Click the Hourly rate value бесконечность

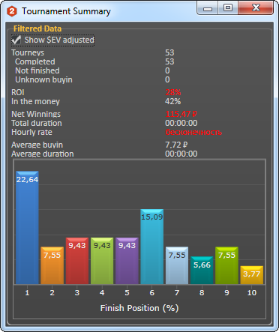[x=193, y=132]
